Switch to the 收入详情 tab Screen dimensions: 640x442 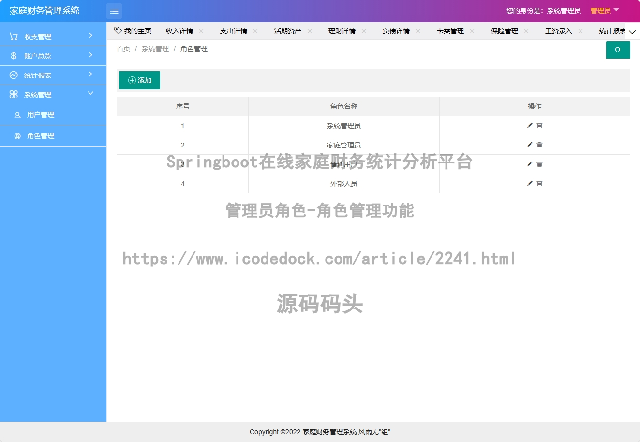pos(179,31)
